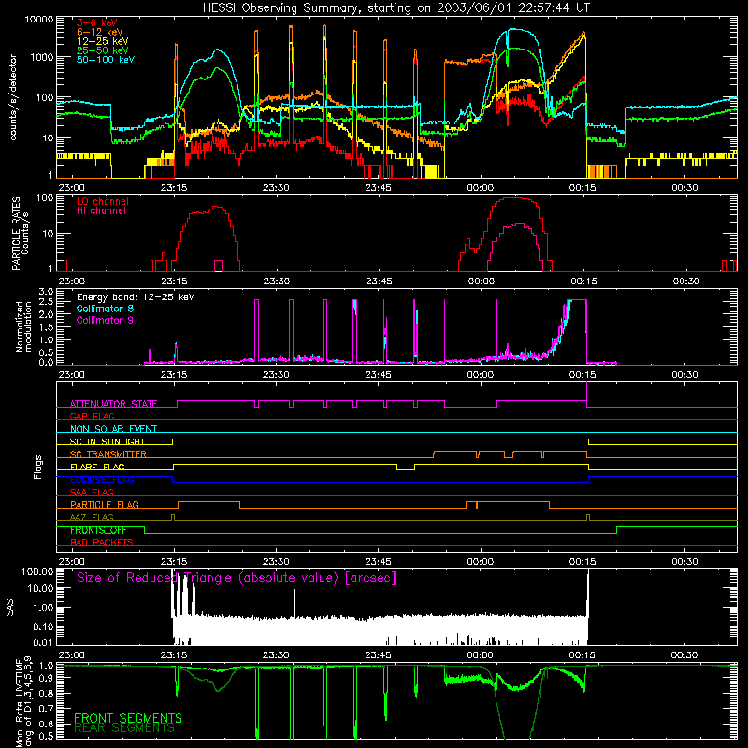Click the yellow 12-25 keV legend entry
This screenshot has height=748, width=748.
pos(103,41)
